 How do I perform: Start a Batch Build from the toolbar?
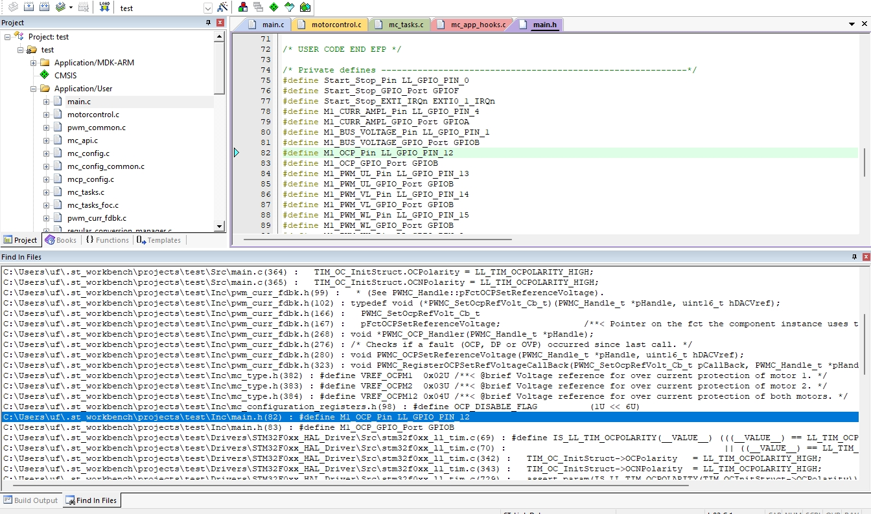tap(60, 7)
